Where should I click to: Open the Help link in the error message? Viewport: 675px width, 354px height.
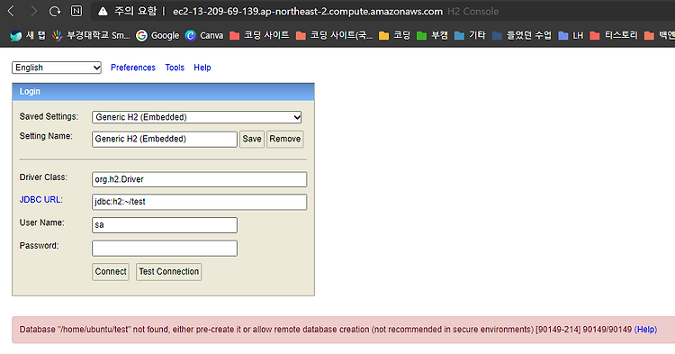coord(645,330)
